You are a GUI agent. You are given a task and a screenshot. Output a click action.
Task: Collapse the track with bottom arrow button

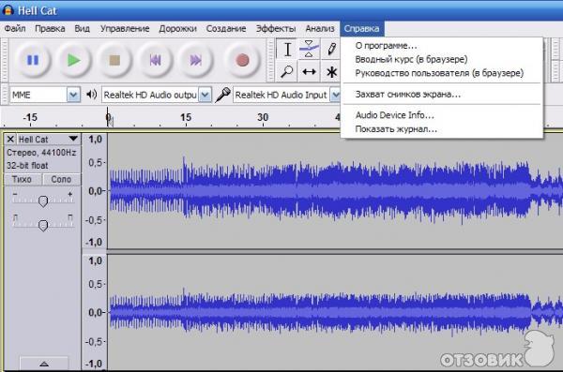[44, 364]
